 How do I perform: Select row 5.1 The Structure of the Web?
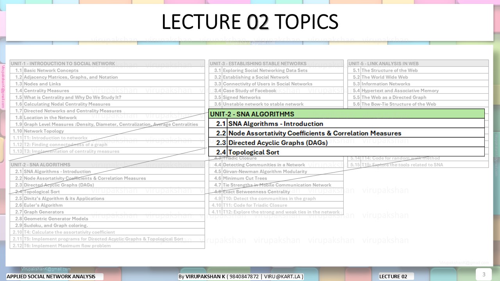coord(418,70)
